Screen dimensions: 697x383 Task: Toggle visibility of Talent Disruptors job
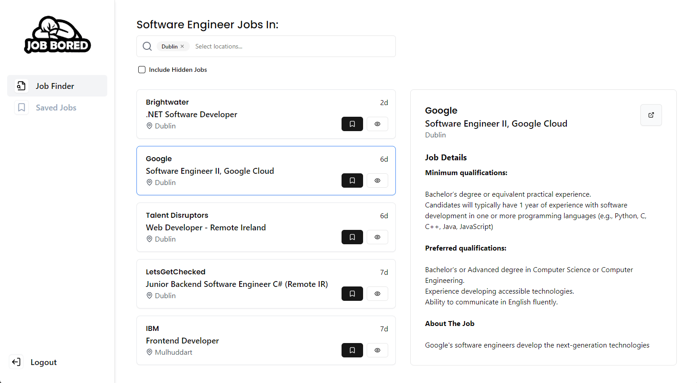pyautogui.click(x=377, y=237)
